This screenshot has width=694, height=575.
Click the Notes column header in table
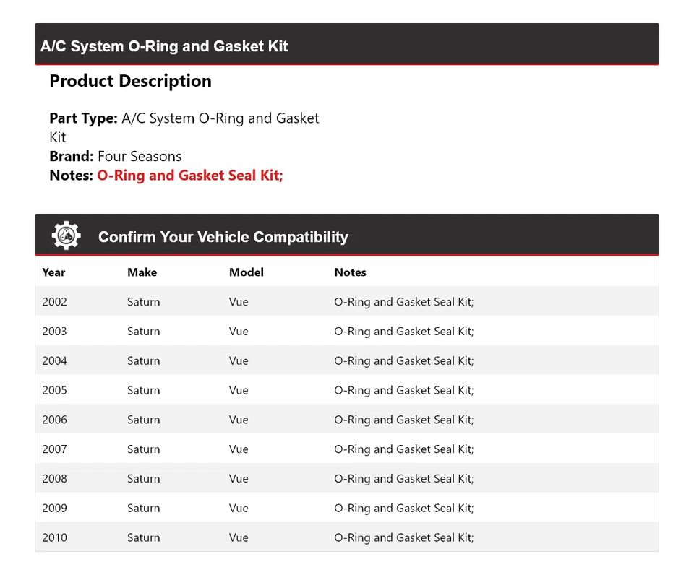click(x=350, y=272)
